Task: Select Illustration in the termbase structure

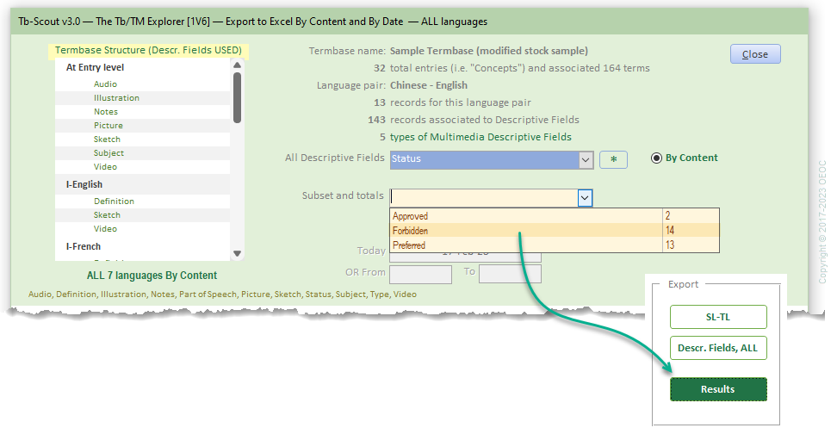Action: pos(116,98)
